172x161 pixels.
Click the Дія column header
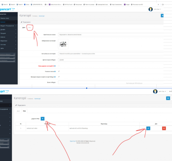[156, 124]
